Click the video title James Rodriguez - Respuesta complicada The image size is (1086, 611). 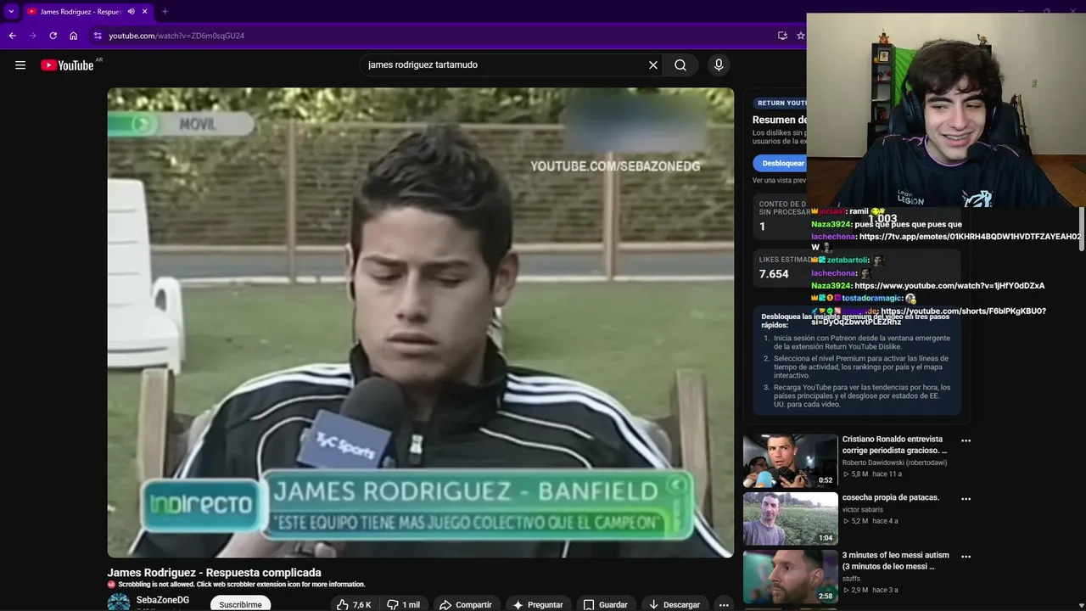tap(214, 573)
